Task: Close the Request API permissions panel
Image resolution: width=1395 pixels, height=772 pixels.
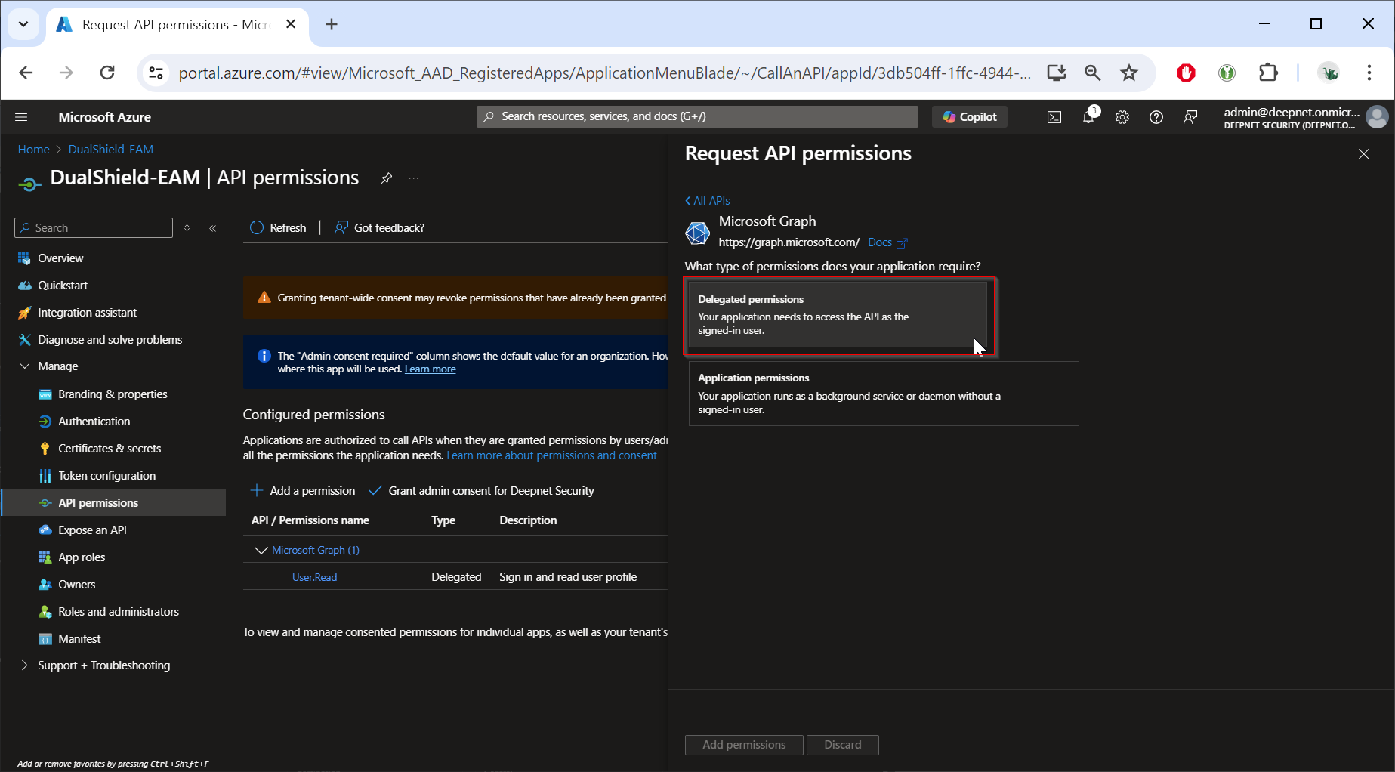Action: pos(1363,154)
